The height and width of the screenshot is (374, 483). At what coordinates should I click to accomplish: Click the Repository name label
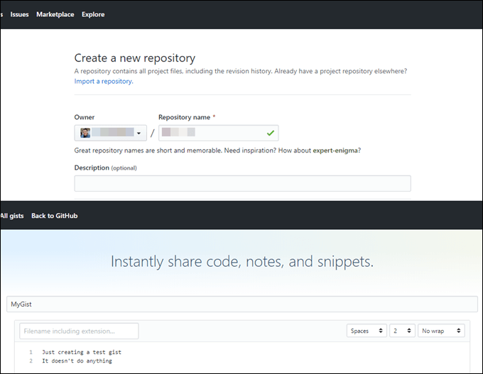point(184,117)
